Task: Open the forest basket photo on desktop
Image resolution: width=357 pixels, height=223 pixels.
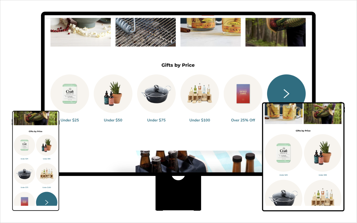Action: 275,32
